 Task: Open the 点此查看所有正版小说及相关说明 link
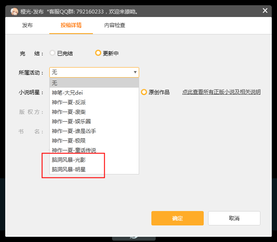pyautogui.click(x=221, y=92)
